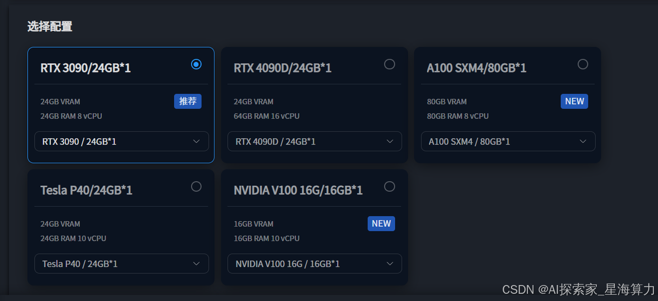Open the RTX 3090 / 24GB*1 dropdown

pos(122,141)
